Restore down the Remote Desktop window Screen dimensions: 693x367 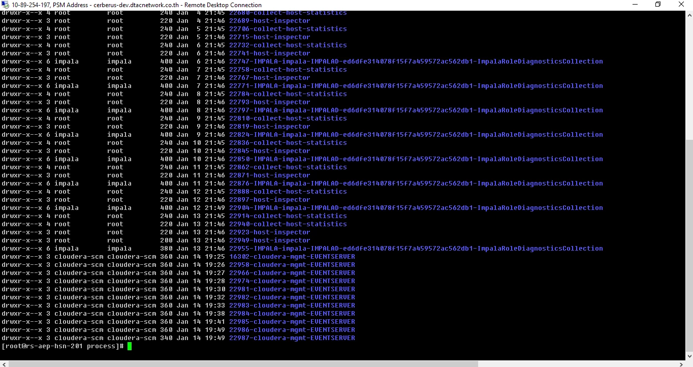point(658,5)
